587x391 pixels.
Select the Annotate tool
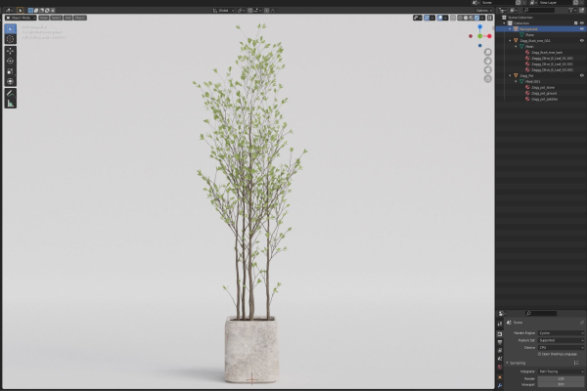pos(10,94)
